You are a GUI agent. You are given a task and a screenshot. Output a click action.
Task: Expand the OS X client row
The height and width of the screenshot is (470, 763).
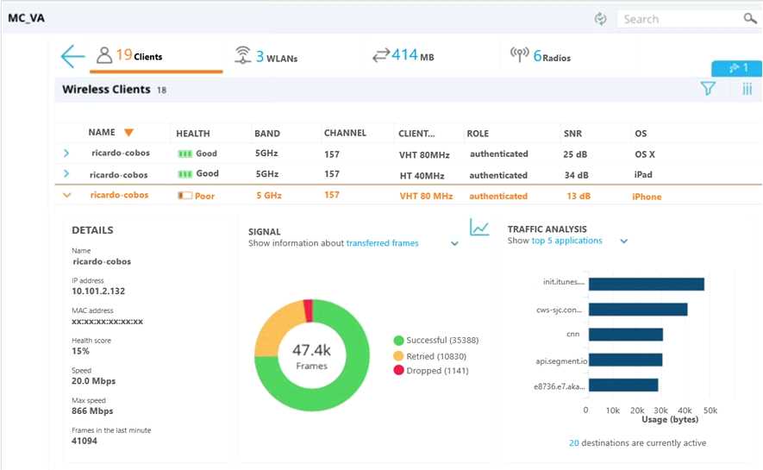click(x=67, y=154)
